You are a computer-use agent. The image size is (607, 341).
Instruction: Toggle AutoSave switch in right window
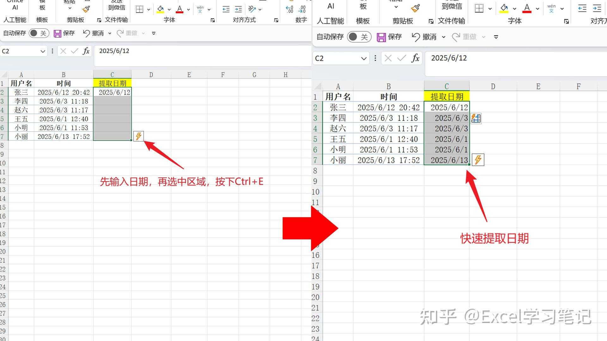[359, 37]
